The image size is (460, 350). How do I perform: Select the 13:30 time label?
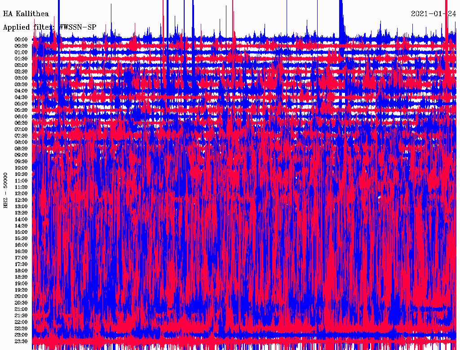coord(21,213)
